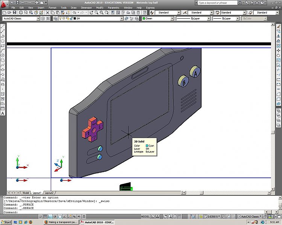Click the AutoCAD 2010 taskbar button
Screen dimensions: 282x225
click(x=97, y=222)
